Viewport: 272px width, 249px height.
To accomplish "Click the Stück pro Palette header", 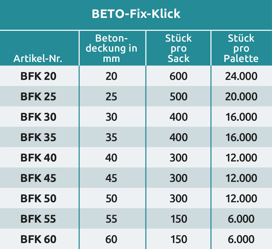I will pyautogui.click(x=241, y=48).
